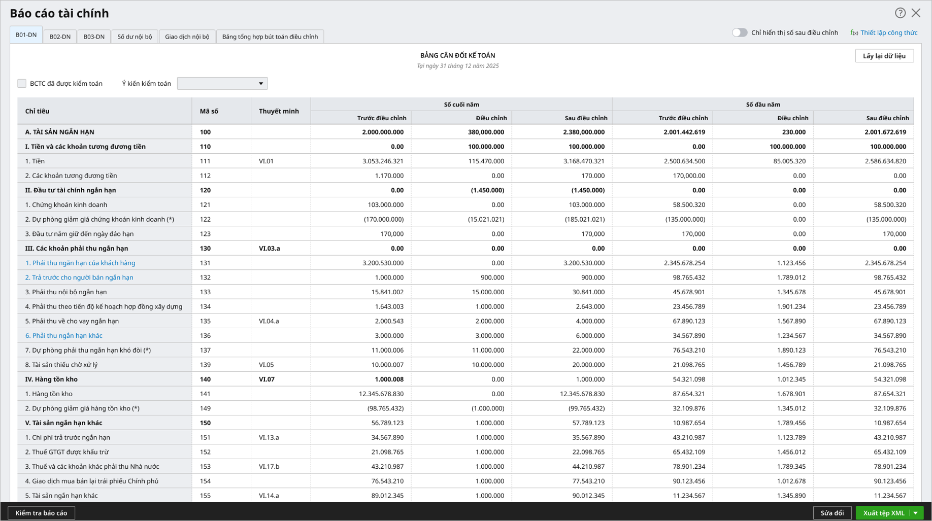Switch to the B02-DN tab

click(60, 37)
